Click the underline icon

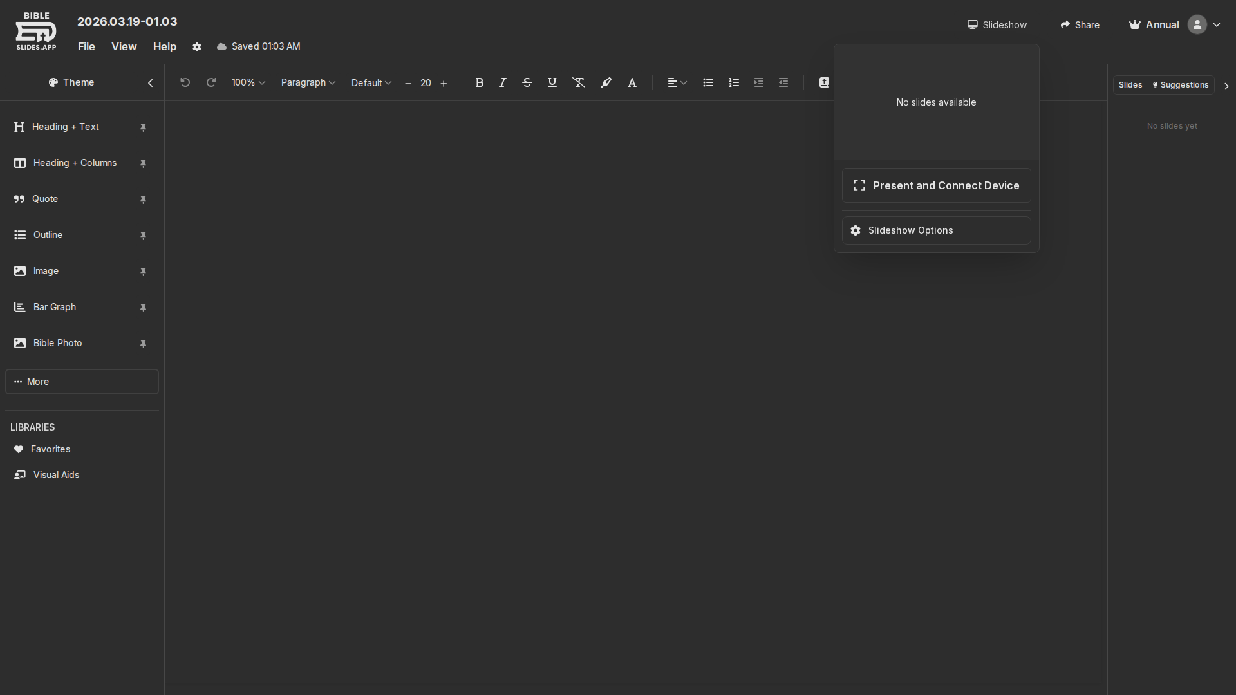pyautogui.click(x=552, y=82)
